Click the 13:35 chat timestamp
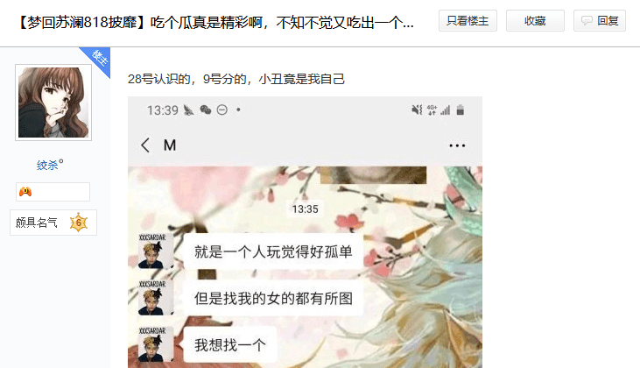This screenshot has height=368, width=640. pyautogui.click(x=305, y=209)
